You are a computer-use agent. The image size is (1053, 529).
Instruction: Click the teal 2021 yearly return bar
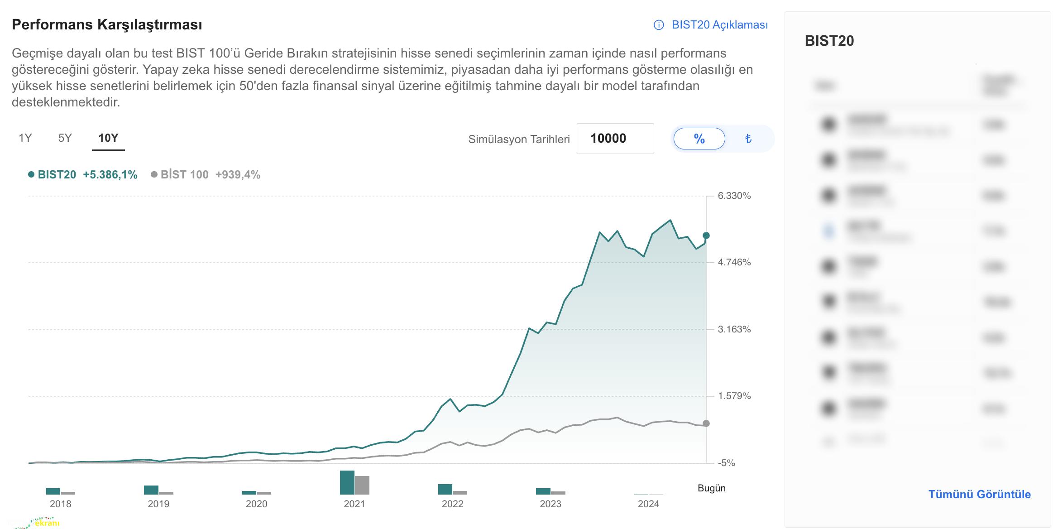pos(347,482)
